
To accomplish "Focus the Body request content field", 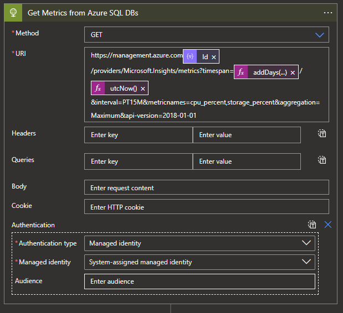I will pyautogui.click(x=207, y=187).
